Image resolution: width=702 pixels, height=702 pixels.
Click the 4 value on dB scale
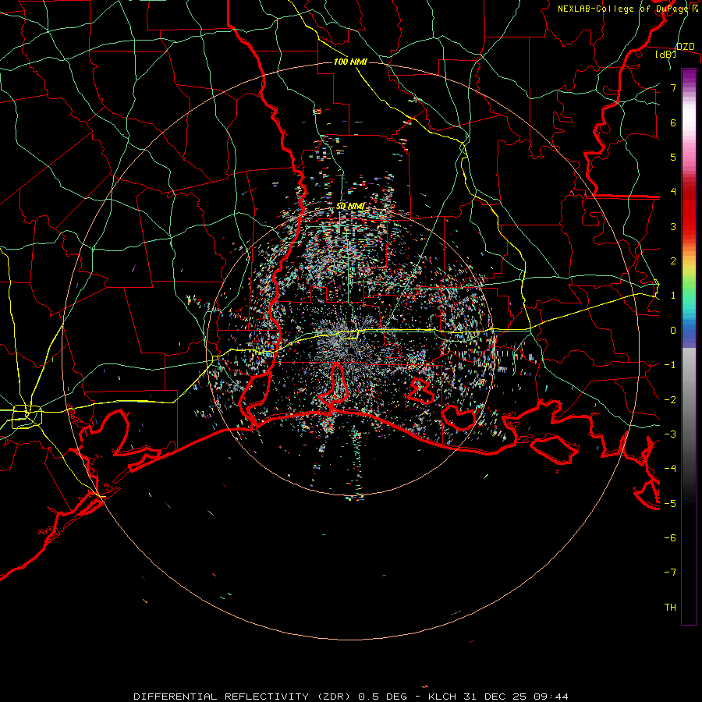673,192
